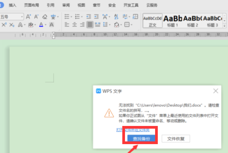The image size is (228, 153).
Task: Expand the bullet list dropdown arrow
Action: (x=71, y=17)
